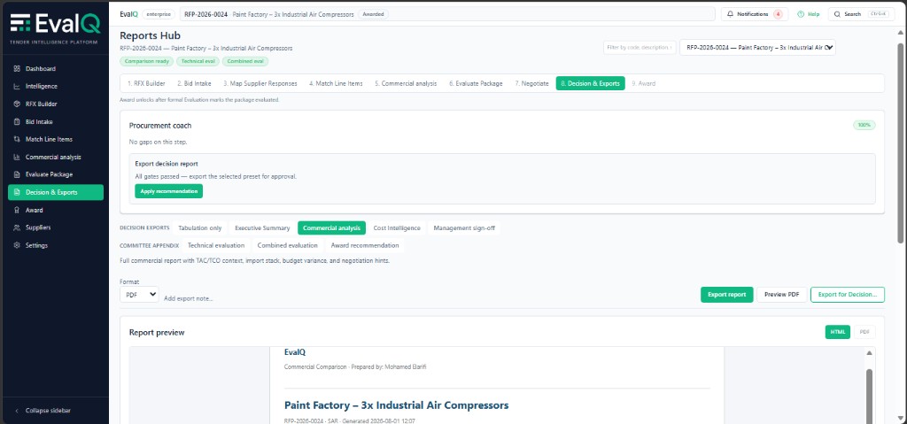Click the report preview scrollbar thumb

[x=869, y=397]
